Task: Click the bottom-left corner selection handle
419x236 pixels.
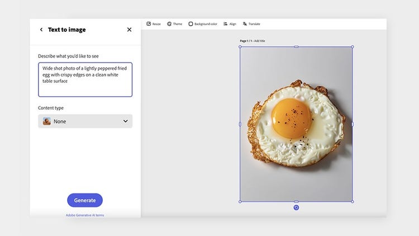Action: coord(240,202)
